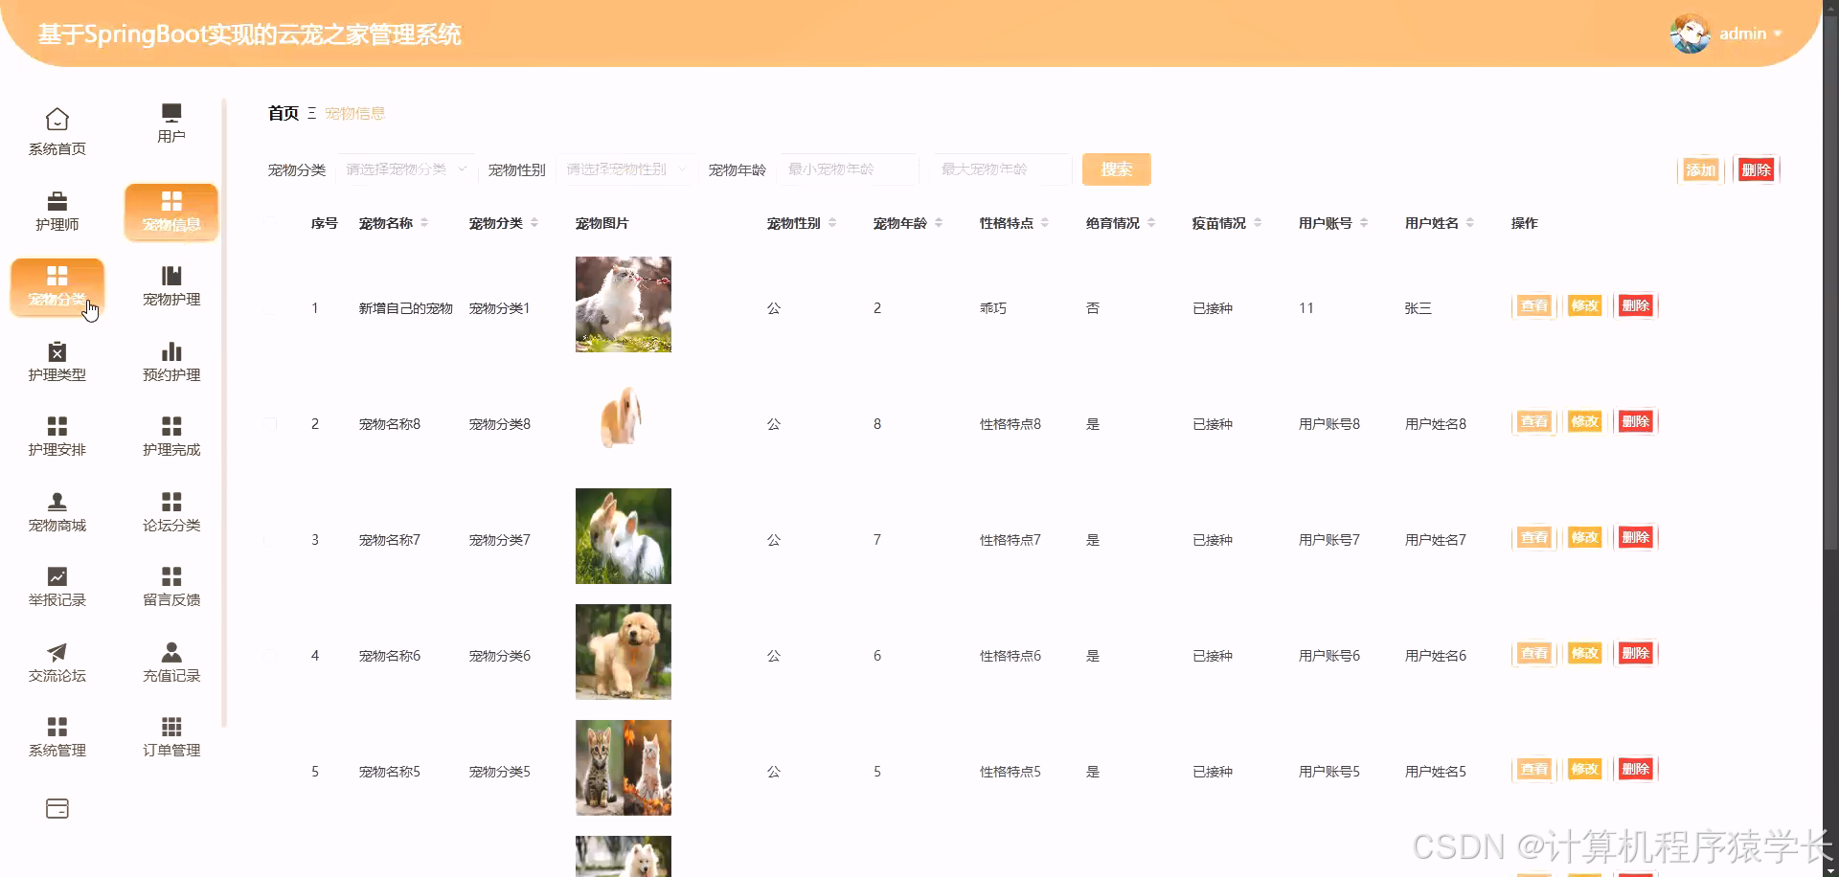Image resolution: width=1839 pixels, height=877 pixels.
Task: Open the 首页 breadcrumb item
Action: coord(282,112)
